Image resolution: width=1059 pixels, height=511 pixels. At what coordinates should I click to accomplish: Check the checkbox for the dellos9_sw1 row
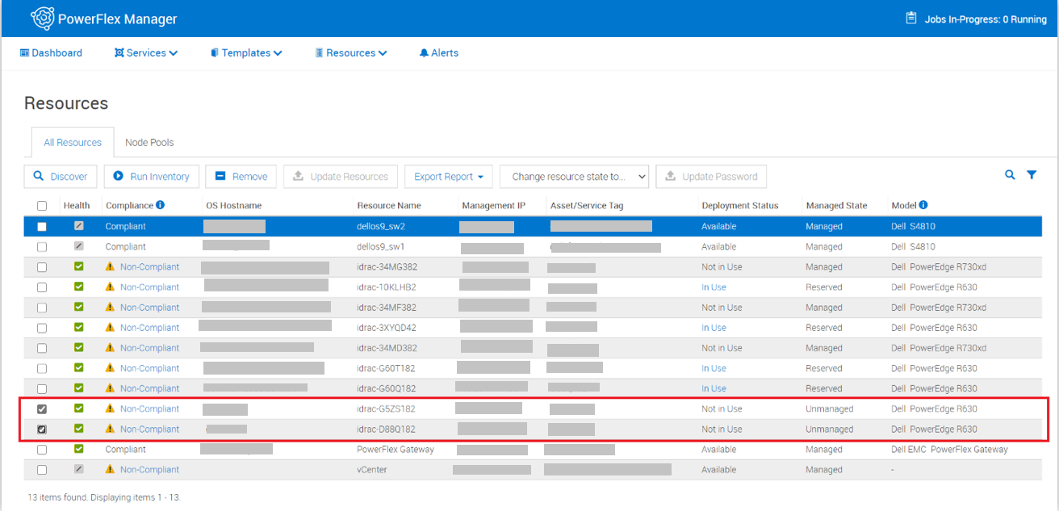coord(42,246)
